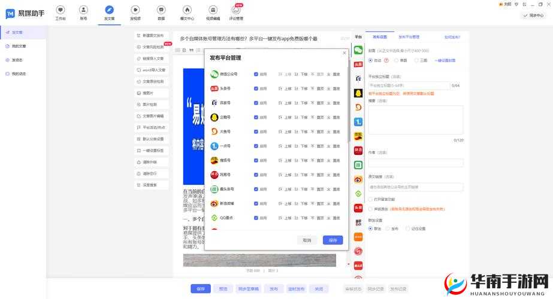The image size is (553, 299).
Task: Click the 搜狐号 icon in the dialog list
Action: point(214,160)
